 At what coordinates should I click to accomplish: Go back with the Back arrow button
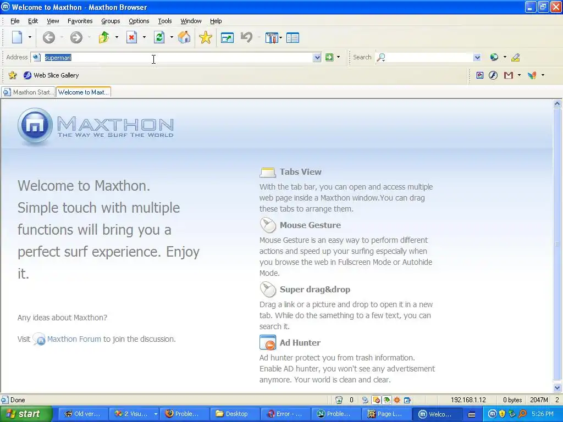click(48, 37)
